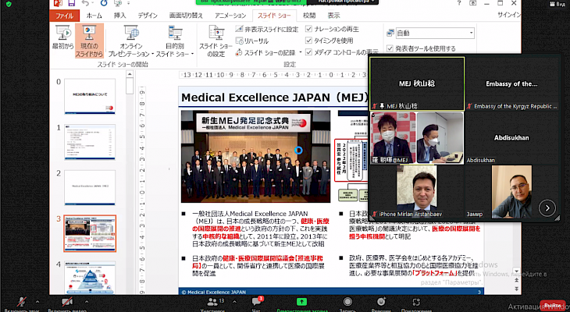570x312 pixels.
Task: Open the ファイル (File) tab
Action: pyautogui.click(x=66, y=15)
